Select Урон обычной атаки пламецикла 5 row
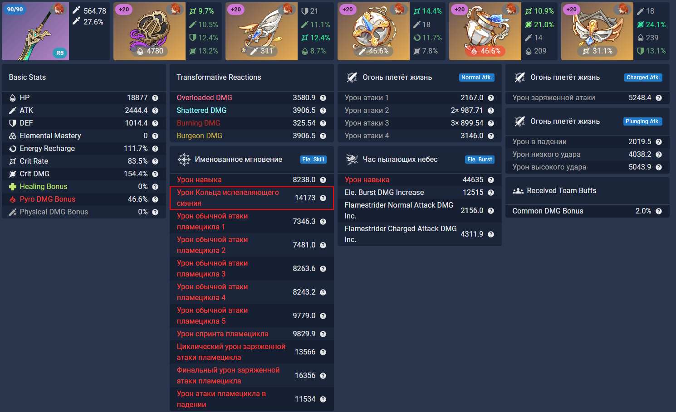Image resolution: width=676 pixels, height=412 pixels. click(x=252, y=316)
